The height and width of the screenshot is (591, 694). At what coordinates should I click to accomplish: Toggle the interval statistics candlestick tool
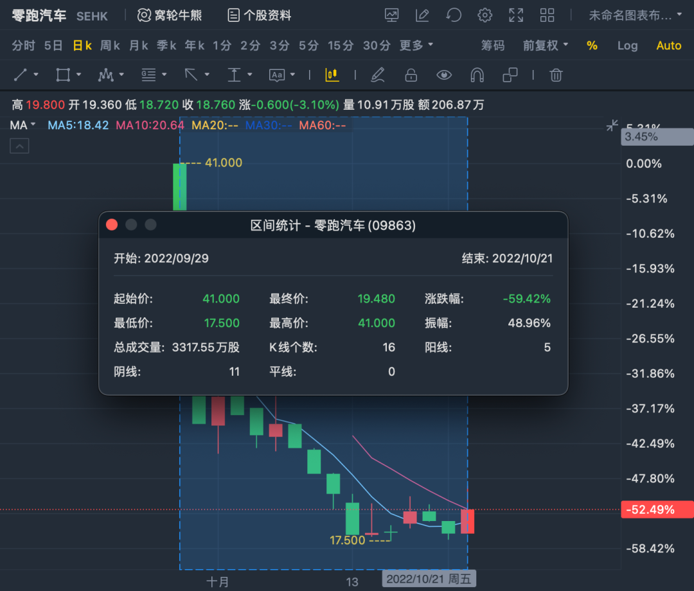coord(332,75)
